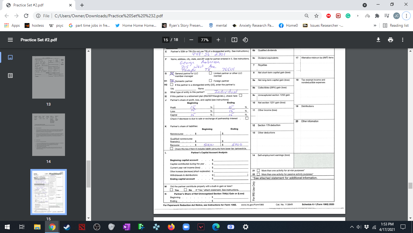
Task: Download the PDF file
Action: tap(378, 39)
